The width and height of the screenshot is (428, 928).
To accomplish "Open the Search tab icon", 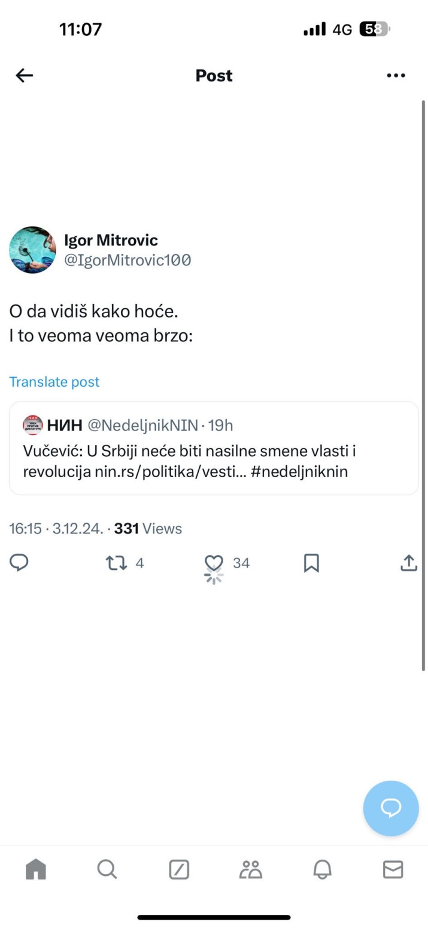I will point(107,870).
